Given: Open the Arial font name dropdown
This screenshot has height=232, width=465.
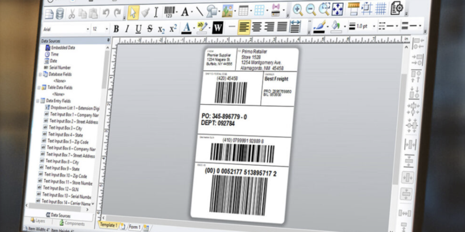Looking at the screenshot, I should coord(66,29).
